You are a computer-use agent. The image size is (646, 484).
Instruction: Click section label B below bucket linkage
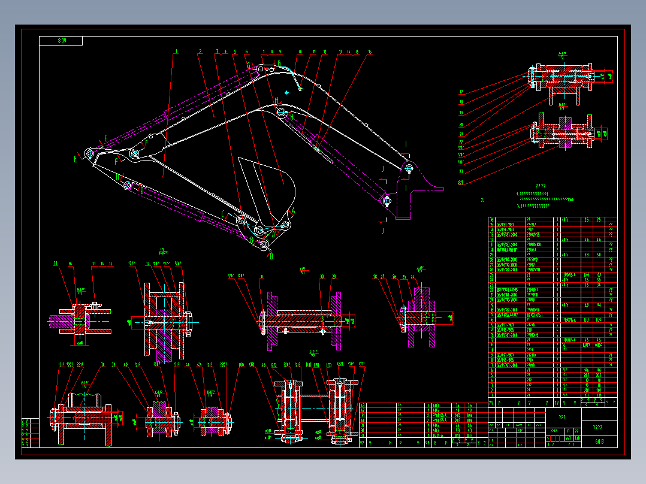coord(271,256)
